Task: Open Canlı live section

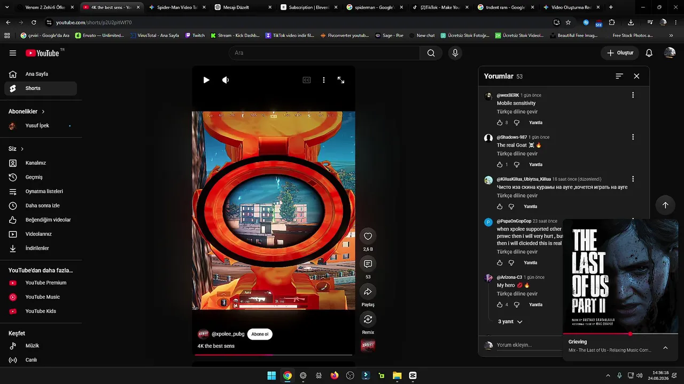Action: click(41, 360)
